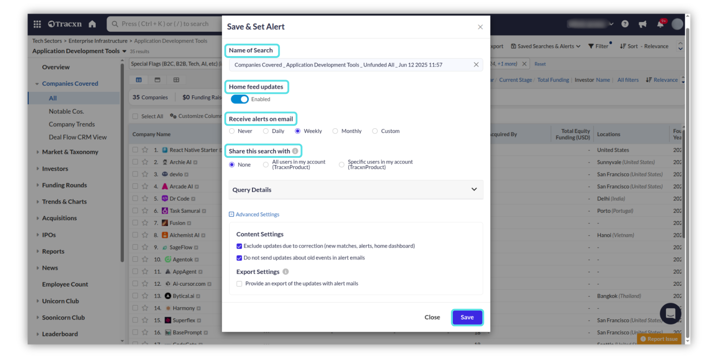Image resolution: width=718 pixels, height=359 pixels.
Task: Open the notifications bell icon
Action: point(660,24)
